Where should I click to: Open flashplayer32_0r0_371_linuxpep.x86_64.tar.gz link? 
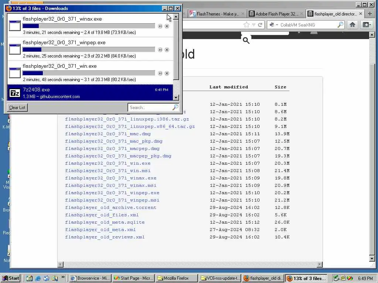click(130, 126)
